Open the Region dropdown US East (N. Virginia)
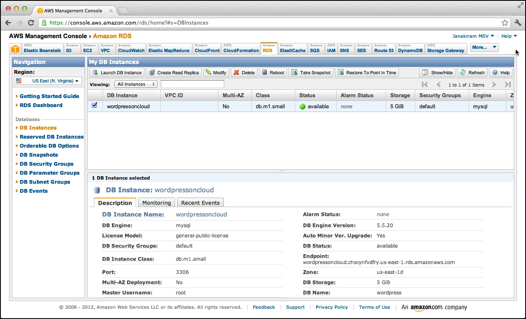The height and width of the screenshot is (319, 526). tap(48, 81)
